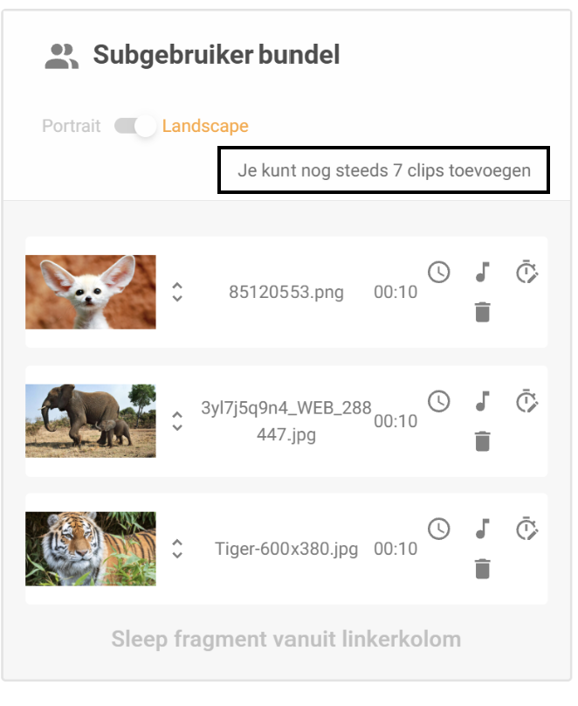Screen dimensions: 578x706
Task: Toggle the Portrait/Landscape orientation switch
Action: [x=135, y=126]
